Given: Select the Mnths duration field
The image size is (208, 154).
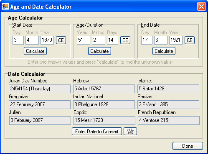Looking at the screenshot, I should point(99,40).
